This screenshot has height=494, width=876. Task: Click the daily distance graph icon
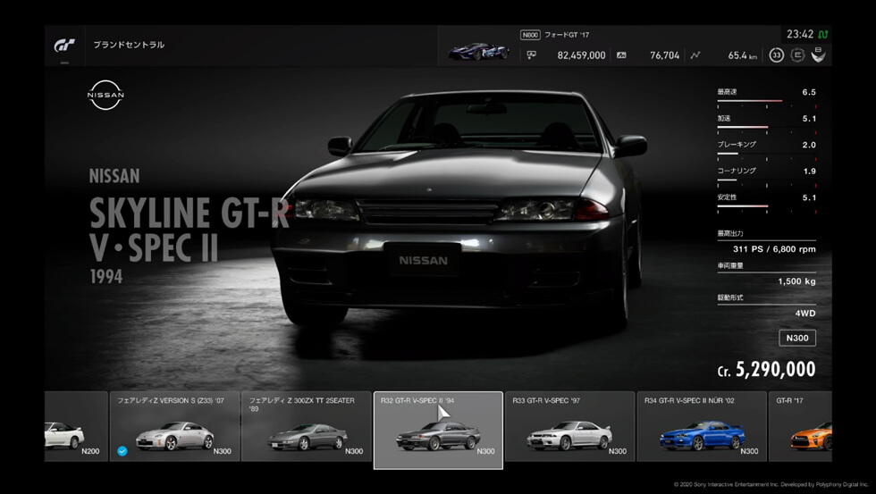695,55
